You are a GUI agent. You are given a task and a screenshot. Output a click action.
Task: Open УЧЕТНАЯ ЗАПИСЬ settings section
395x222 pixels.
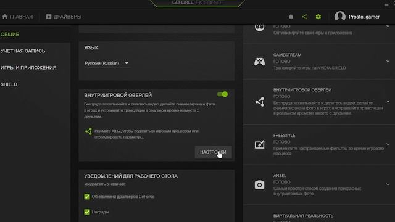(23, 51)
